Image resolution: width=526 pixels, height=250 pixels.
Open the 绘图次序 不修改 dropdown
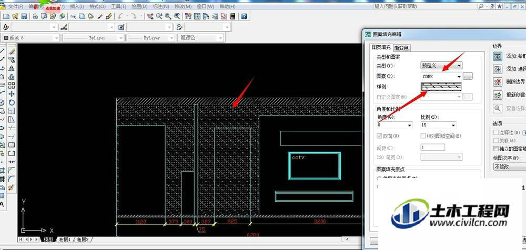coord(509,166)
